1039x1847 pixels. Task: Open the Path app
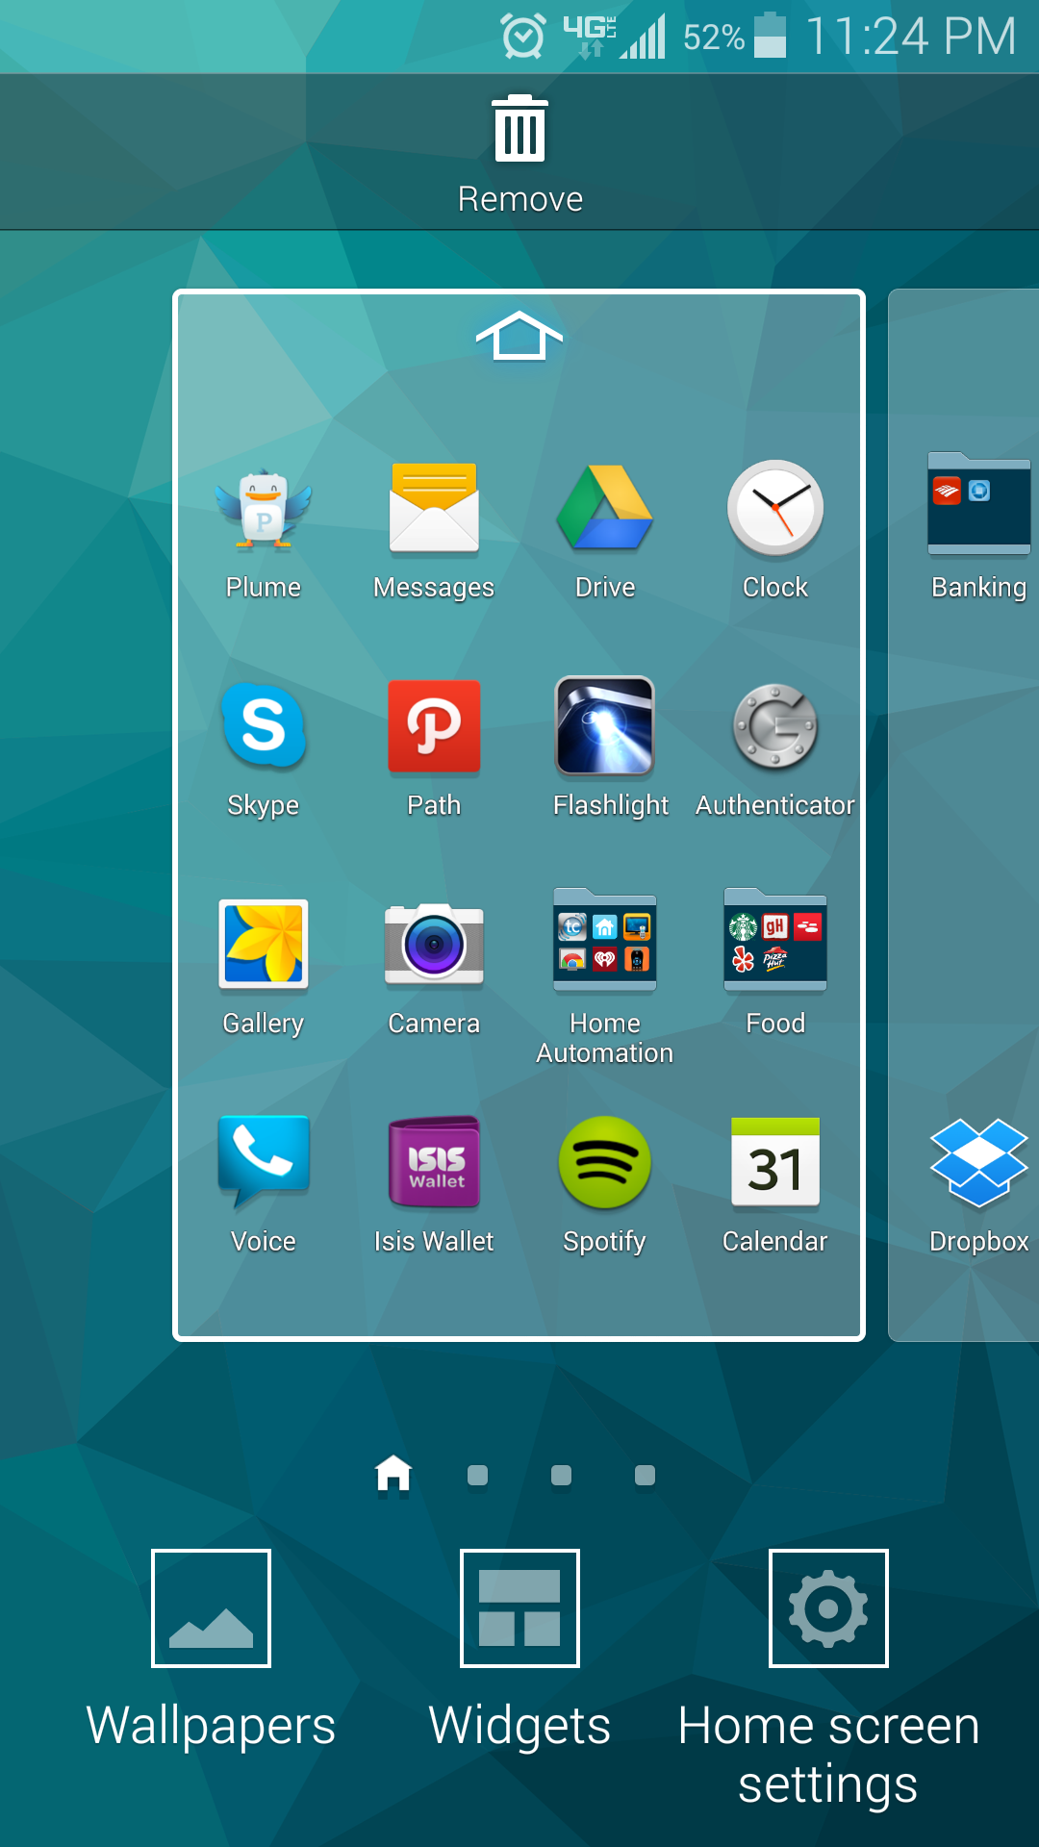click(434, 726)
